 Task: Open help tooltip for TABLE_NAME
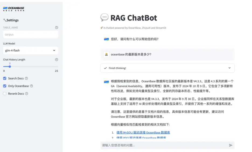tap(57, 27)
